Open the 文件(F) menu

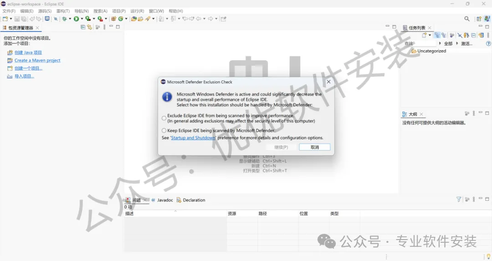9,11
